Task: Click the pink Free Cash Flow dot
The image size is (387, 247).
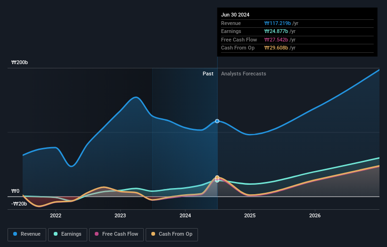Action: [x=97, y=234]
